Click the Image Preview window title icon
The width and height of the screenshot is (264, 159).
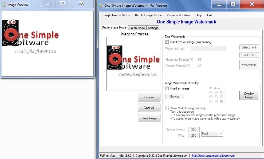pyautogui.click(x=4, y=5)
